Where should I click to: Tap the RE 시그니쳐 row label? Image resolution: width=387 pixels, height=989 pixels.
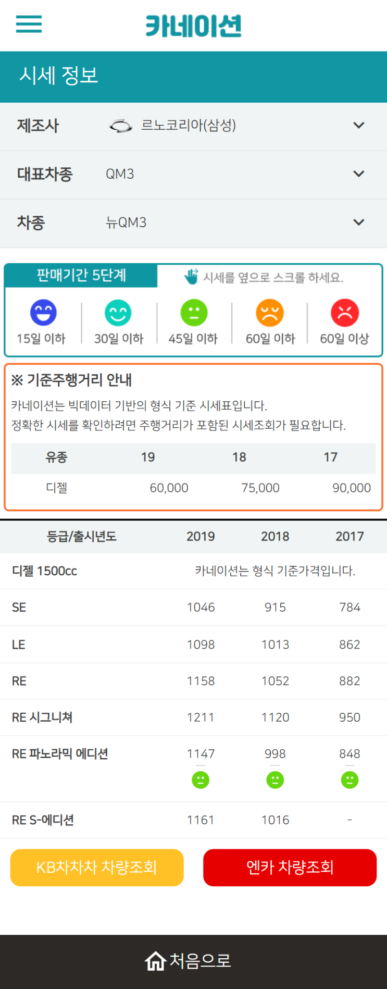42,718
